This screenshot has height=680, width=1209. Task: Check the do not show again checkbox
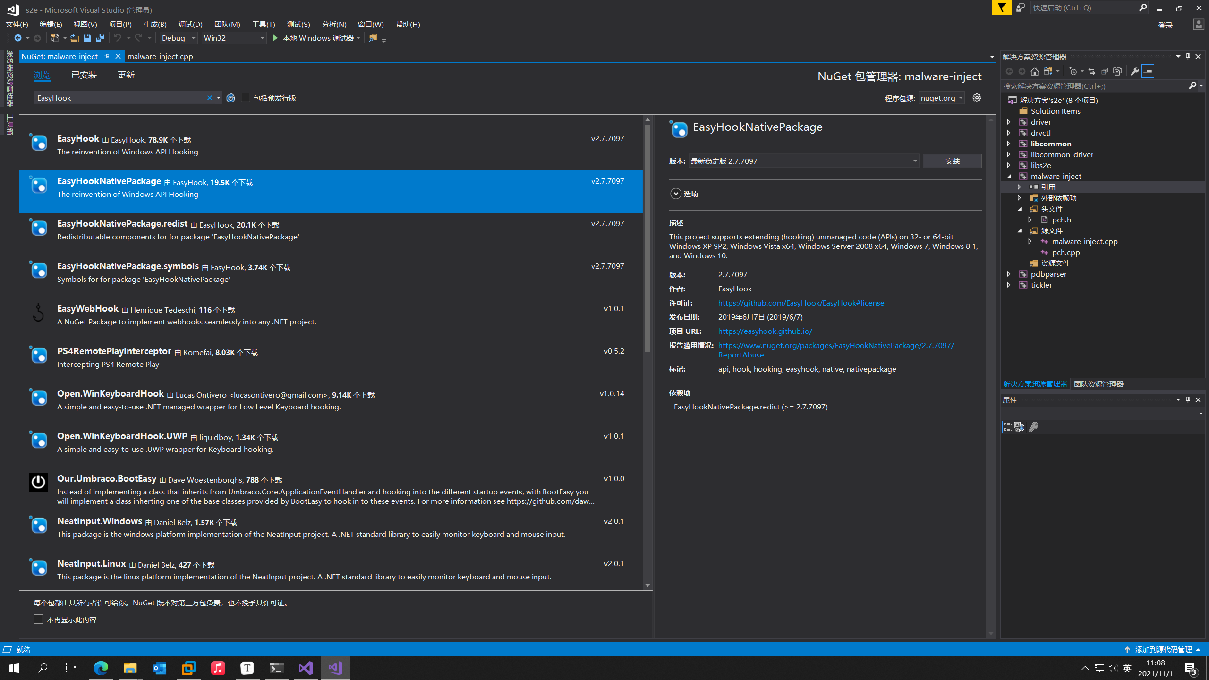click(38, 619)
